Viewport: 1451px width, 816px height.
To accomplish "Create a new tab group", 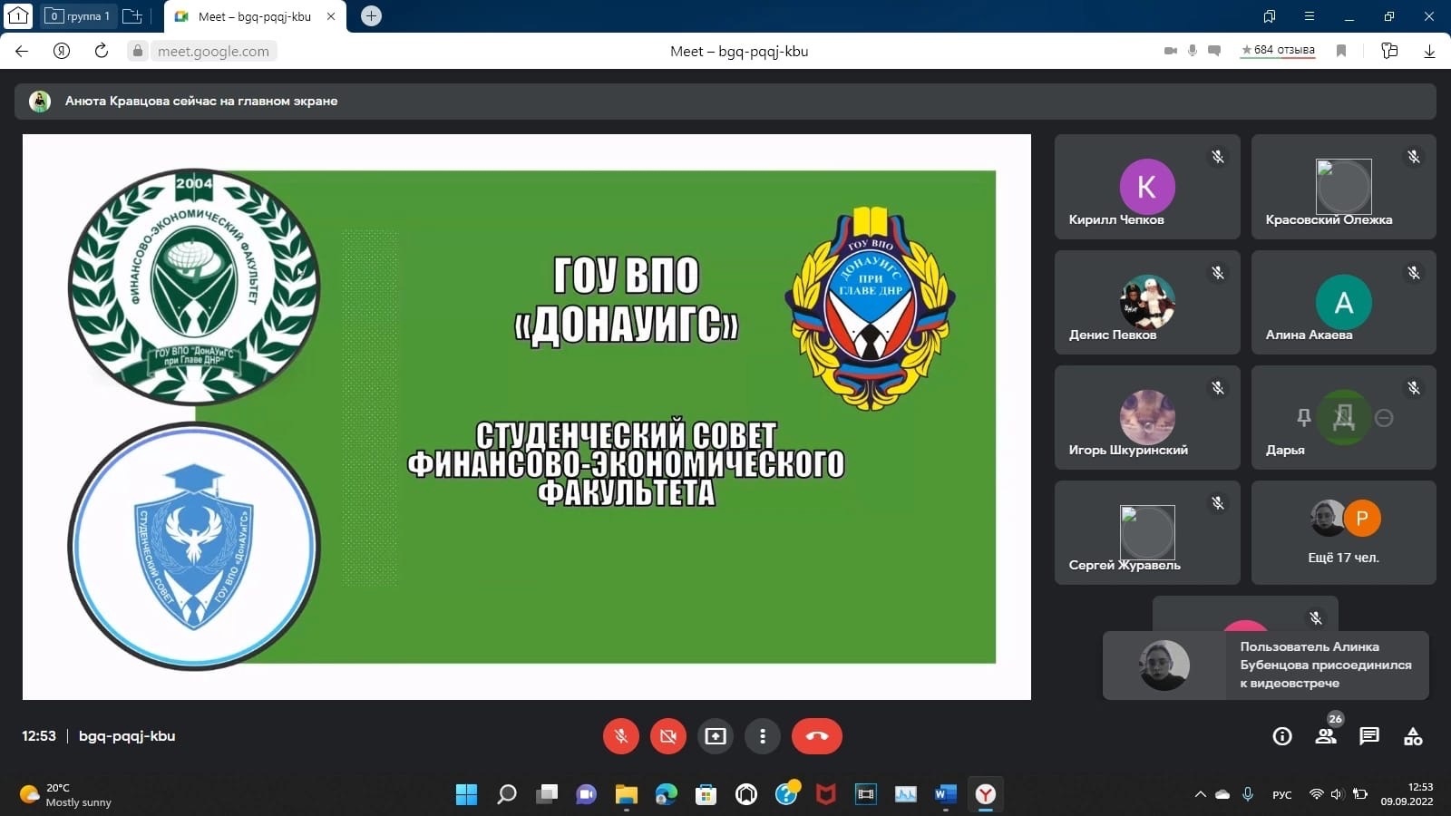I will pyautogui.click(x=132, y=16).
